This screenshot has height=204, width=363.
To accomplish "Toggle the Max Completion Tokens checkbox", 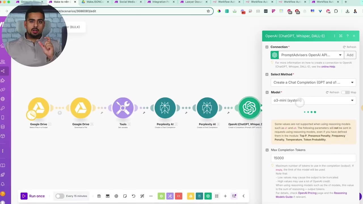I will (267, 150).
